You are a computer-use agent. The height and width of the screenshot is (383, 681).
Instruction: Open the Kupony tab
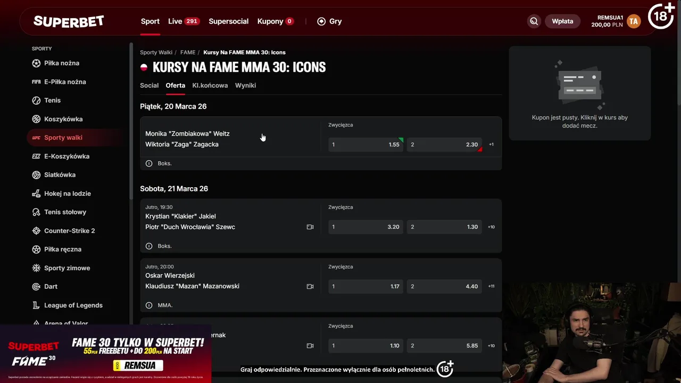pyautogui.click(x=276, y=21)
